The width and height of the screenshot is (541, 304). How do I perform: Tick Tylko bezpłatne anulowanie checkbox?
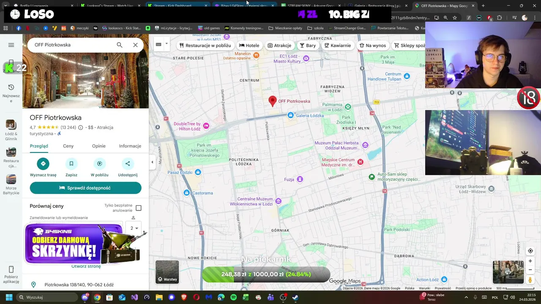point(139,208)
